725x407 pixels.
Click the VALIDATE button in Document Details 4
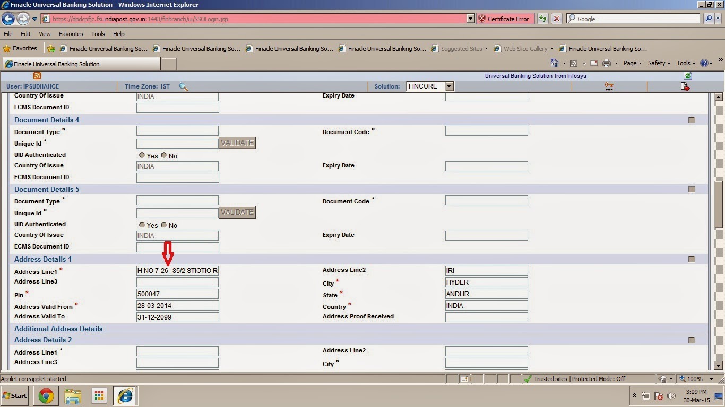click(237, 143)
